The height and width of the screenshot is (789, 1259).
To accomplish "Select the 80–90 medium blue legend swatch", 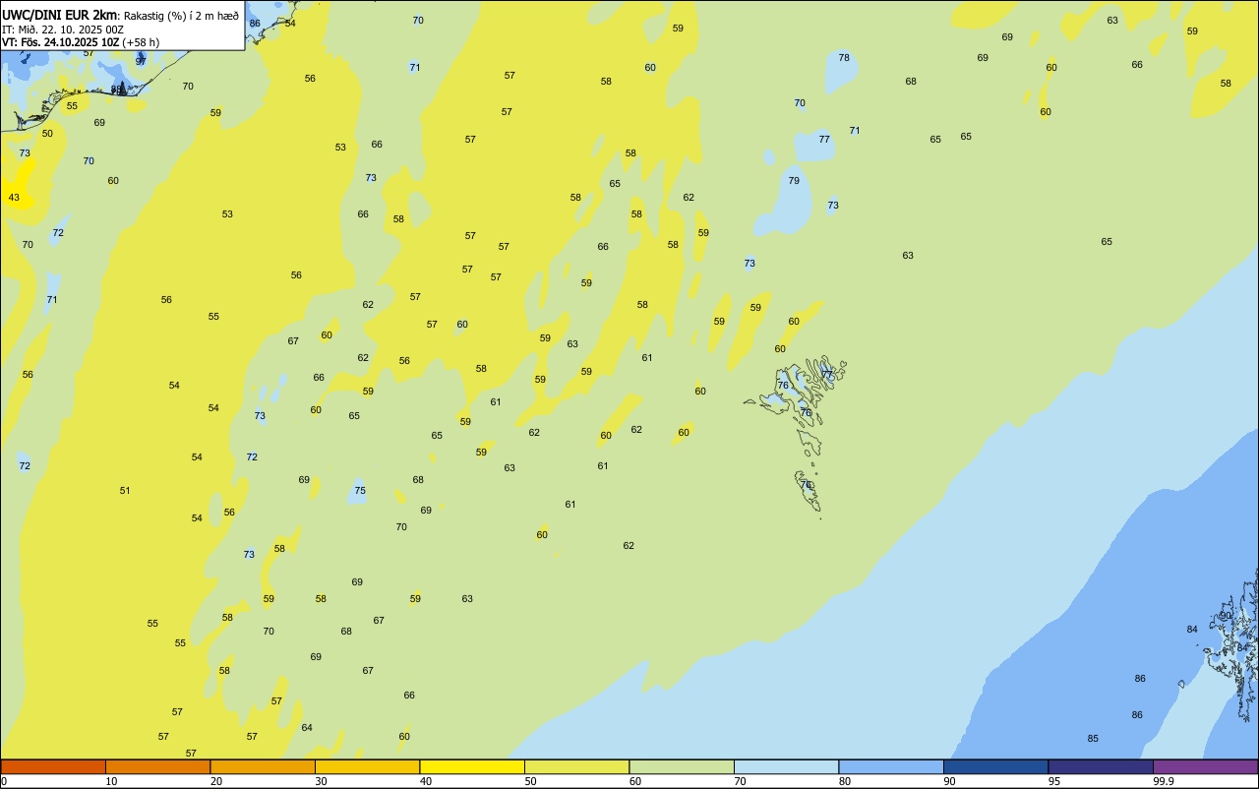I will tap(891, 766).
